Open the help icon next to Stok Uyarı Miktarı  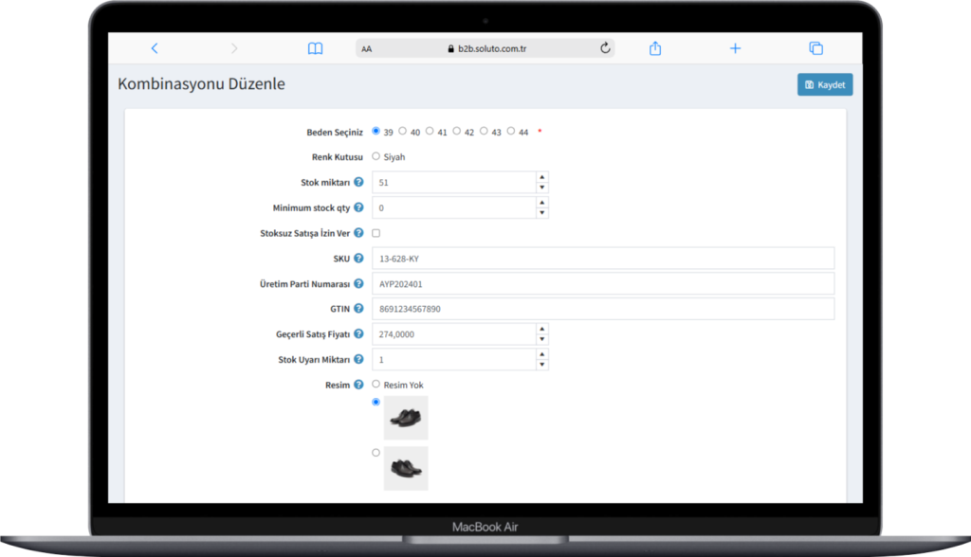358,359
